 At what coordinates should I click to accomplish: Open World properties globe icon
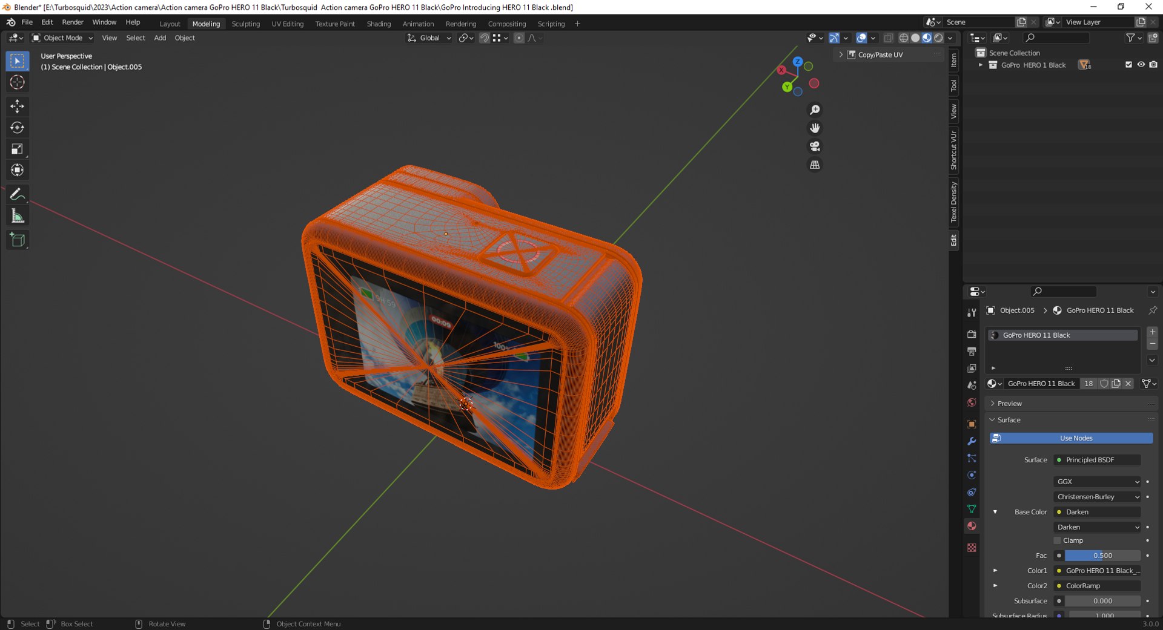tap(972, 402)
